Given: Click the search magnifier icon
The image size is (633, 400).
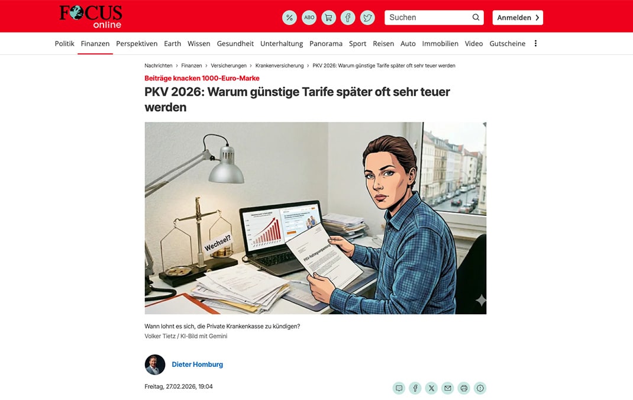Looking at the screenshot, I should pyautogui.click(x=476, y=17).
